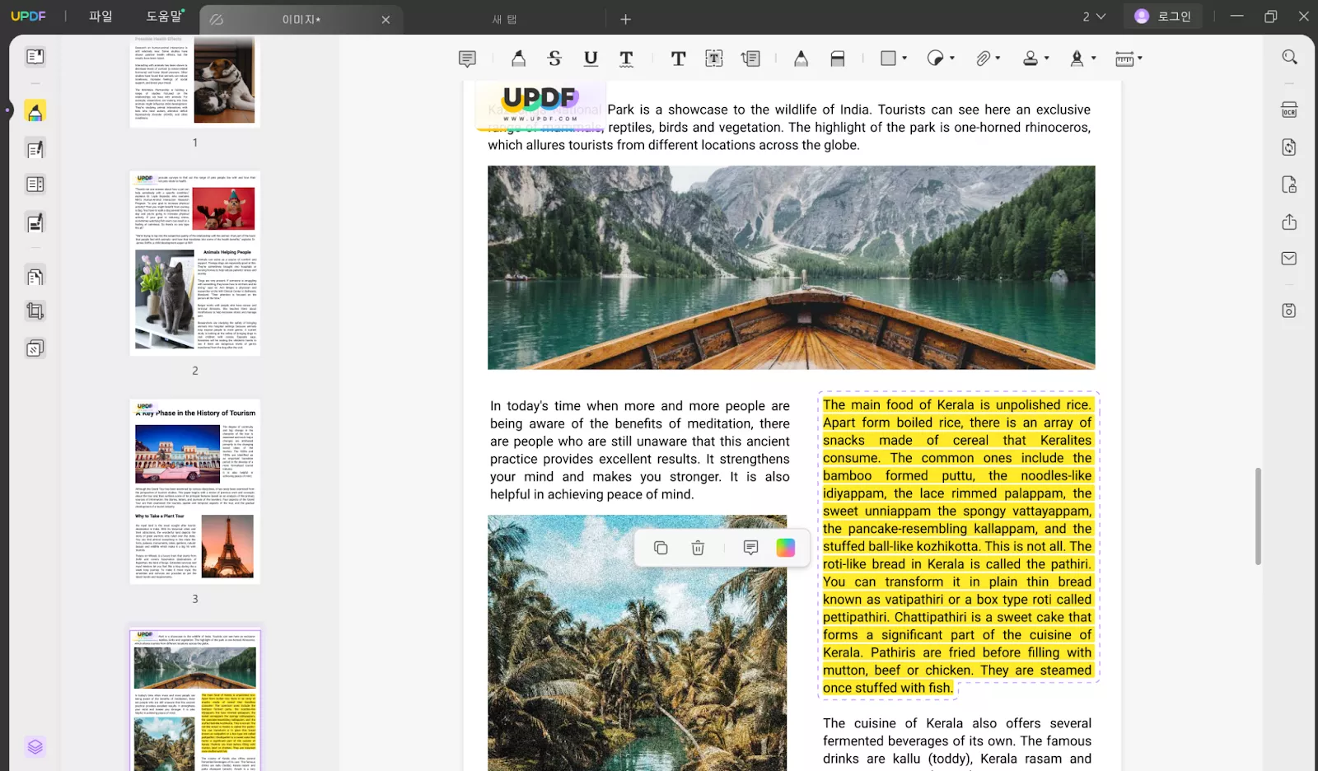The image size is (1318, 771).
Task: Switch to Edit PDF mode in left sidebar
Action: point(35,149)
